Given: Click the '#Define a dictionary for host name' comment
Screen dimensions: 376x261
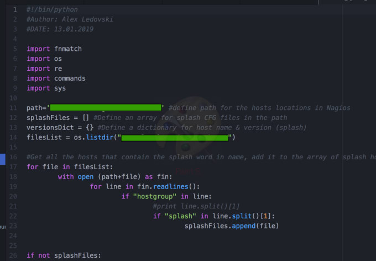Looking at the screenshot, I should point(202,128).
